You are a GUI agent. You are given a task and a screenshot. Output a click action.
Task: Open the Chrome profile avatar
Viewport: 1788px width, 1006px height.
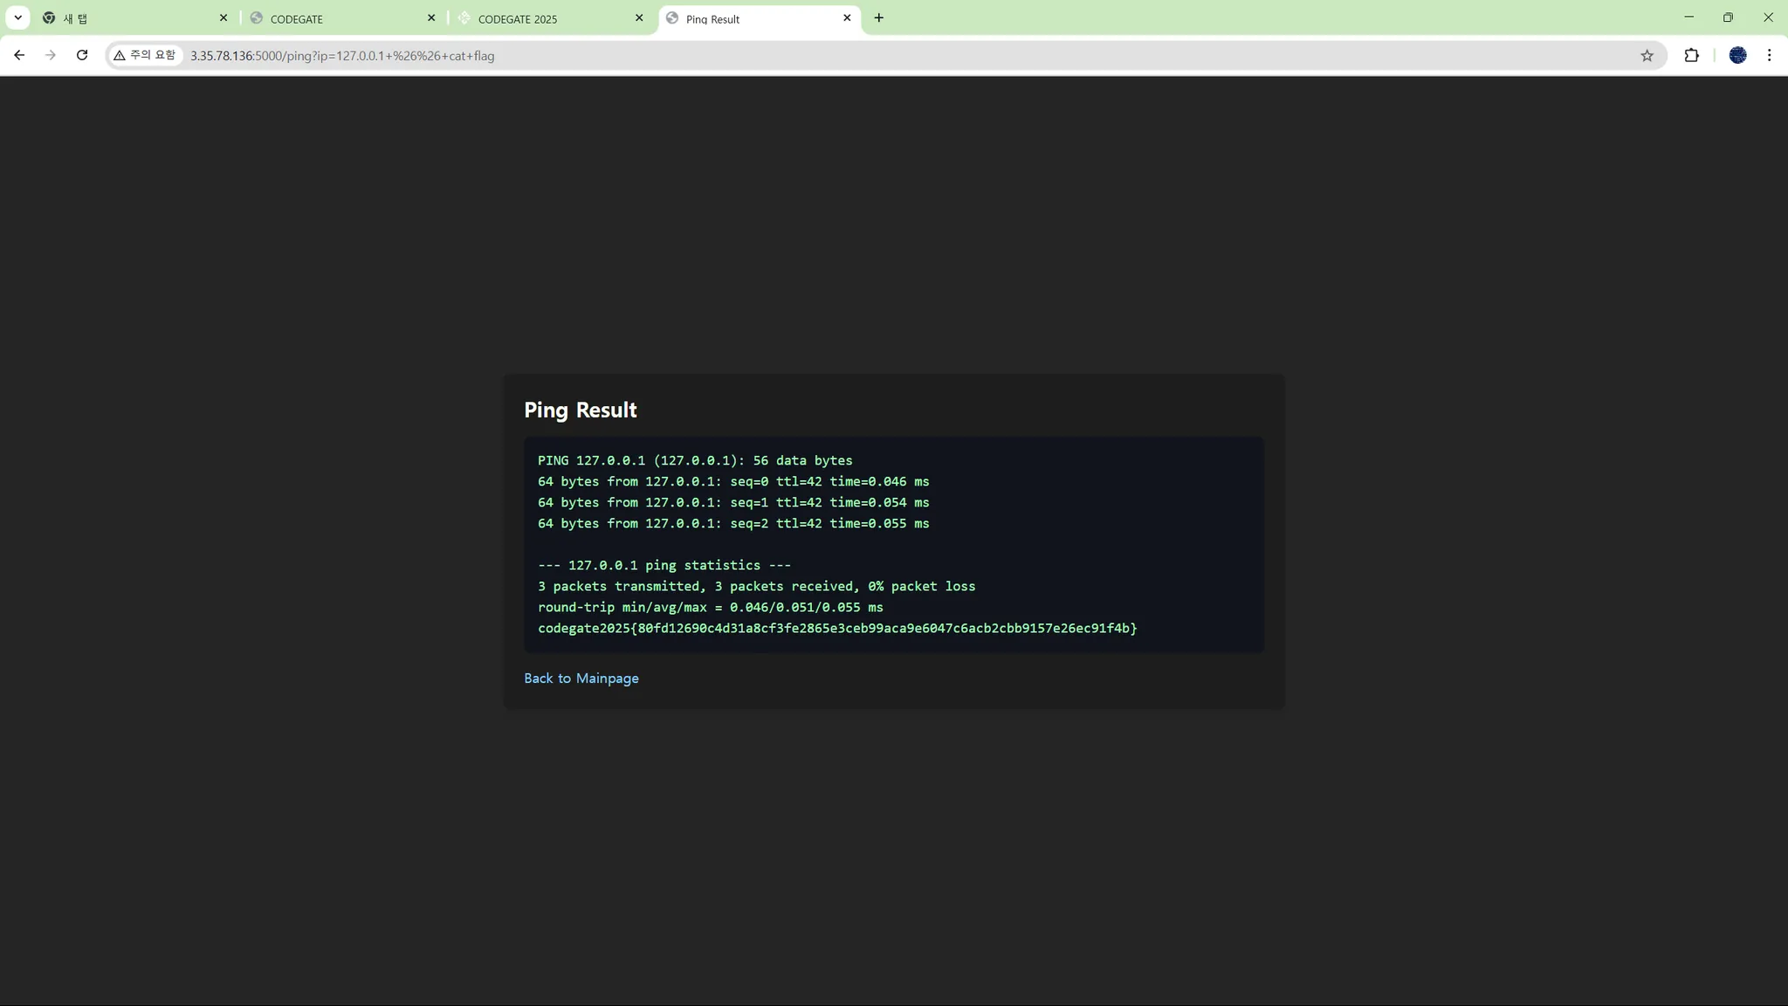(1737, 56)
